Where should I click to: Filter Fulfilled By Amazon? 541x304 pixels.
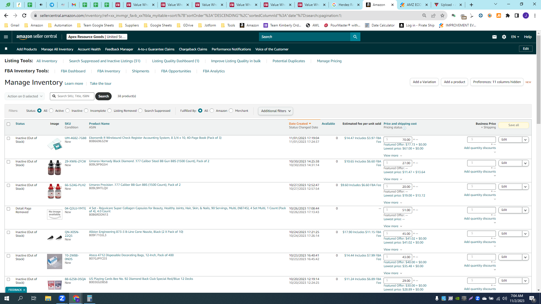212,111
